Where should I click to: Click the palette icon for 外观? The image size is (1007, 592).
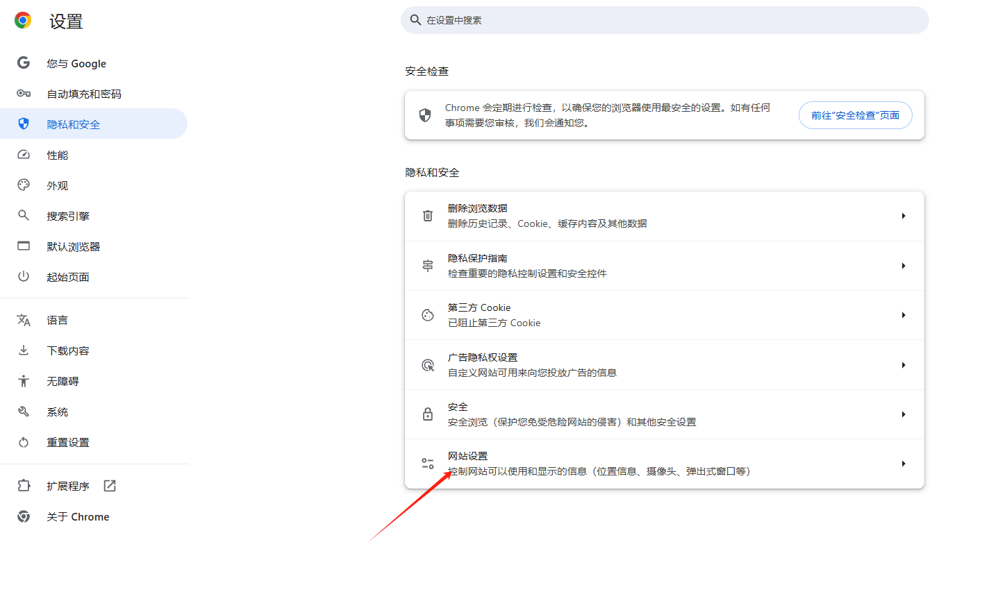tap(24, 185)
